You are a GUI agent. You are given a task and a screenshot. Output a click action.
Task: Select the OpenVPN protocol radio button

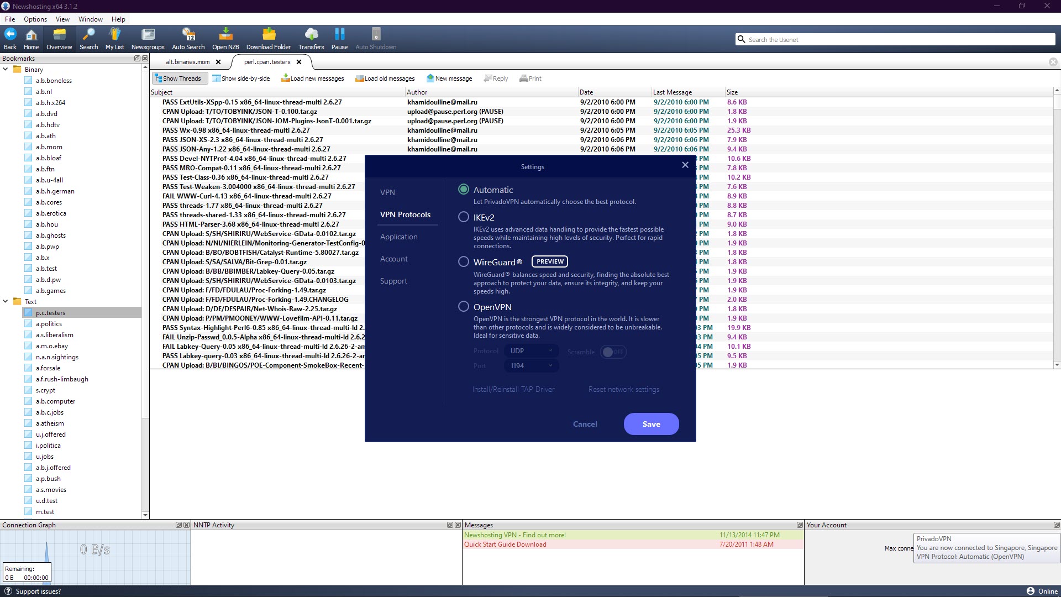[464, 306]
